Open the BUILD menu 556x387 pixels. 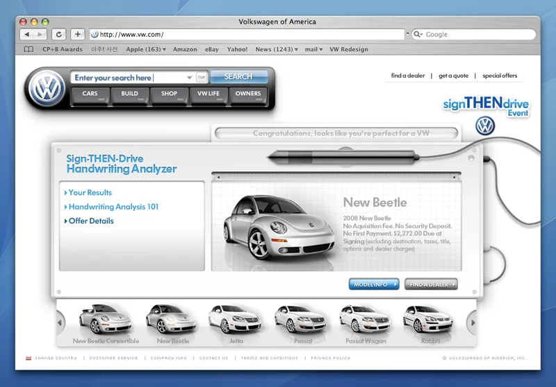(x=129, y=95)
